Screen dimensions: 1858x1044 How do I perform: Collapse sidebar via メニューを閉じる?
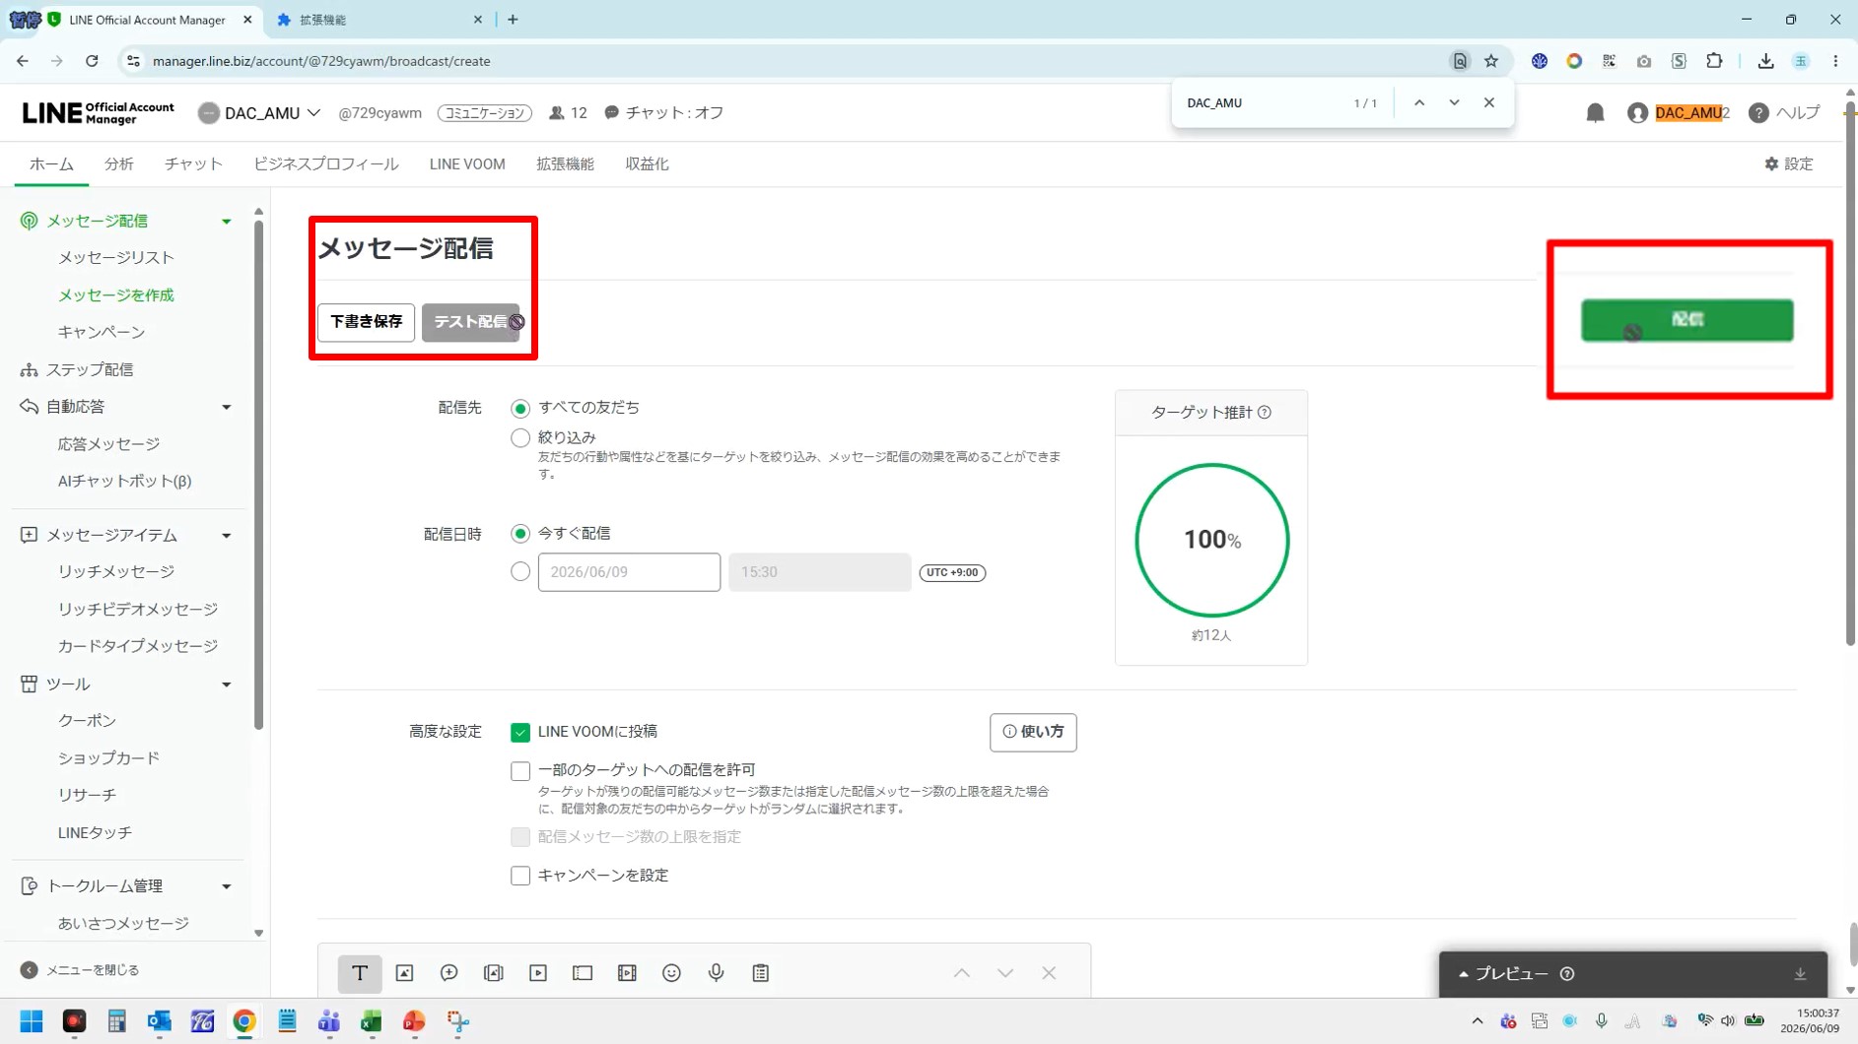click(x=80, y=970)
